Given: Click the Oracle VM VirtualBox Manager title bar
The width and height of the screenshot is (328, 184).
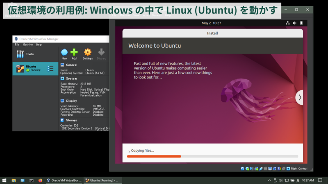Looking at the screenshot, I should coord(61,39).
